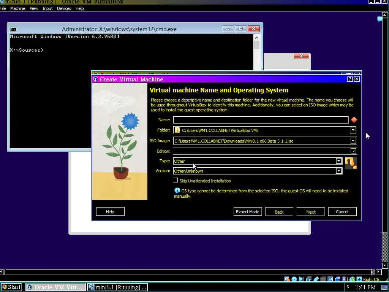Click the hard disk activity status icon
This screenshot has width=389, height=292.
click(287, 279)
